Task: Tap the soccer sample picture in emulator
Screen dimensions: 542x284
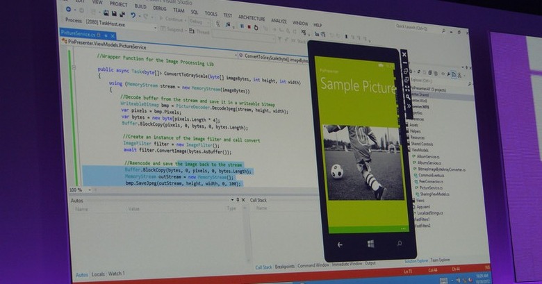Action: coord(364,162)
